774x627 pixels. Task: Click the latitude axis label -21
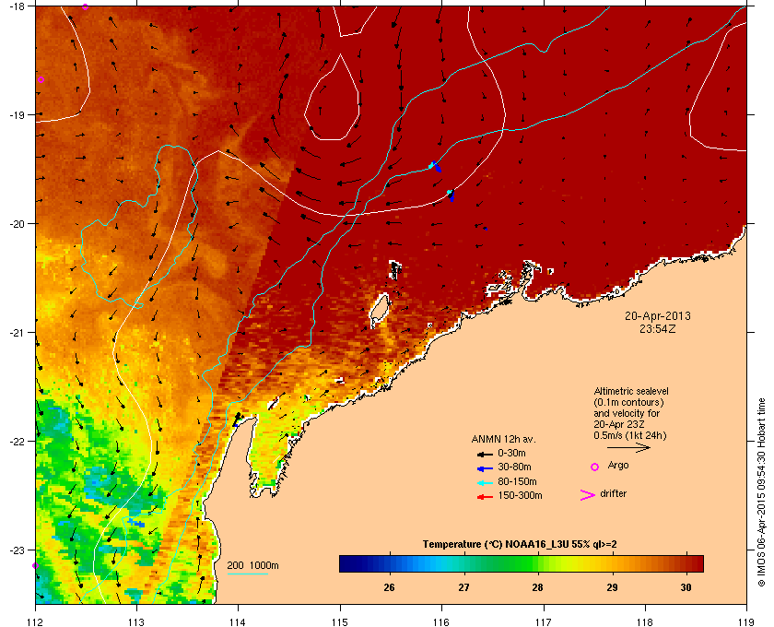pos(18,333)
